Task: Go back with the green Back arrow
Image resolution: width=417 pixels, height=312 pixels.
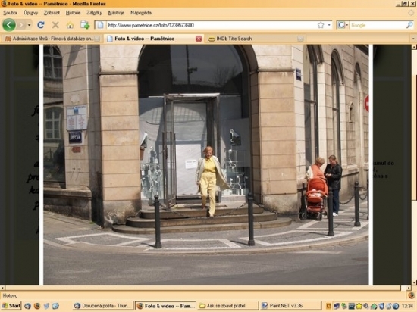Action: [9, 25]
